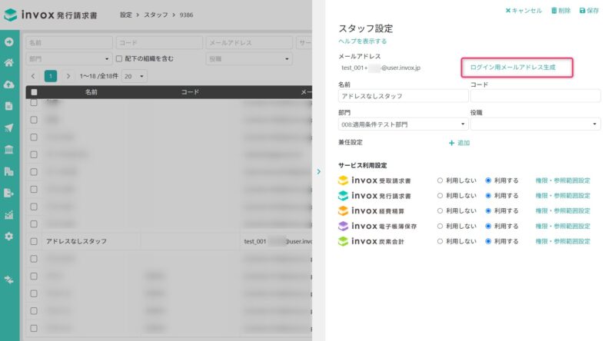Click the コード column header
615x341 pixels.
(190, 92)
